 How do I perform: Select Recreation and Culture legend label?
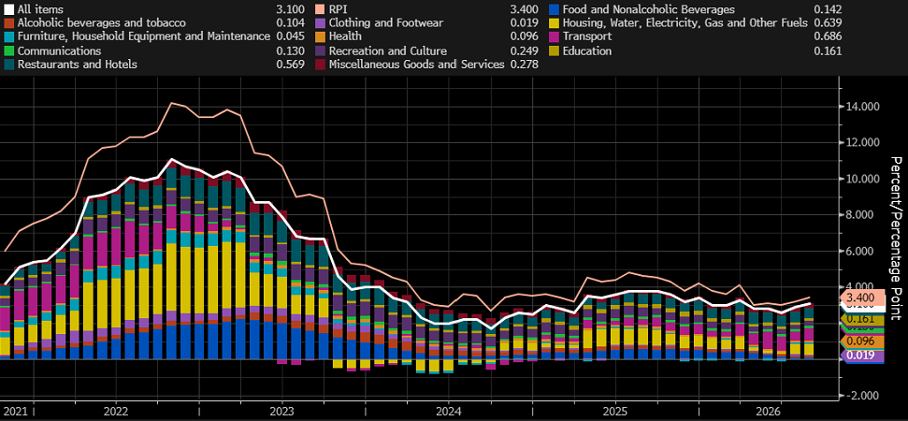(387, 51)
